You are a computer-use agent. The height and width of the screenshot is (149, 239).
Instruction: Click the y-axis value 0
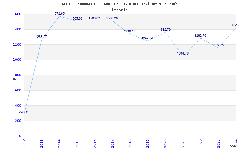point(20,136)
